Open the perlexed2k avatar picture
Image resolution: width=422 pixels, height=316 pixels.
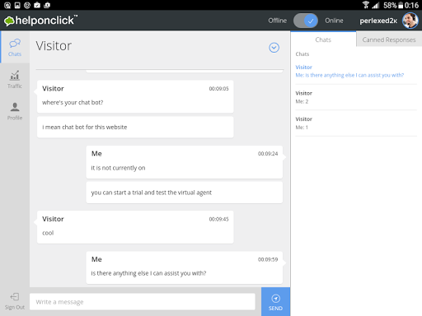(x=410, y=21)
